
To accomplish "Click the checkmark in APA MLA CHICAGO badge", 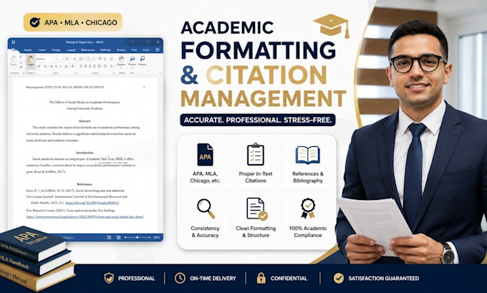I will (35, 22).
